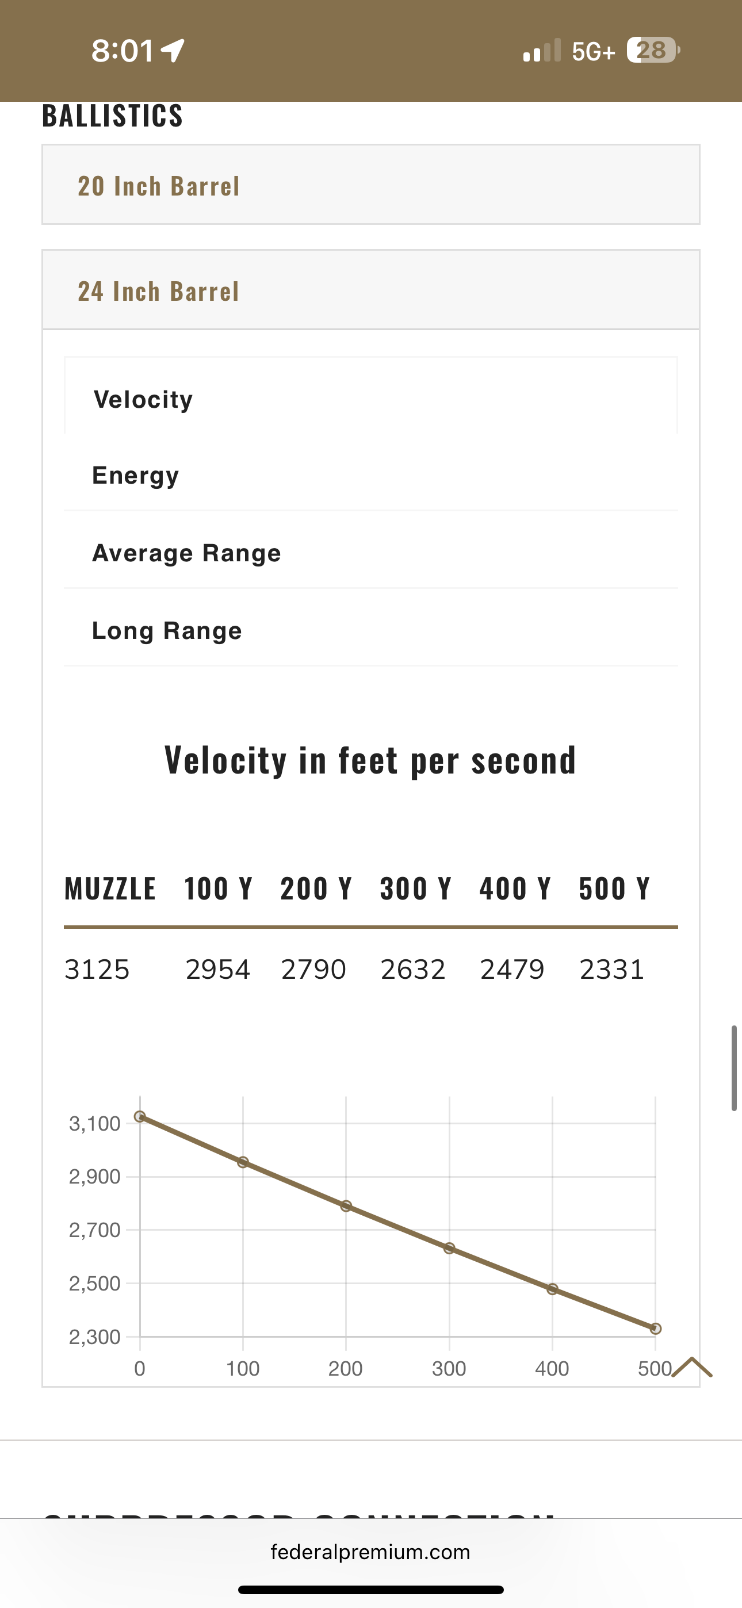The image size is (742, 1608).
Task: Tap the clock time in status bar
Action: coord(123,51)
